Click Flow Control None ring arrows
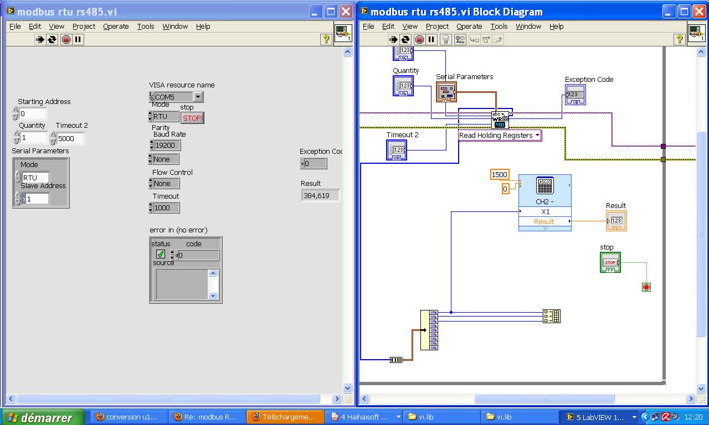 click(x=150, y=183)
